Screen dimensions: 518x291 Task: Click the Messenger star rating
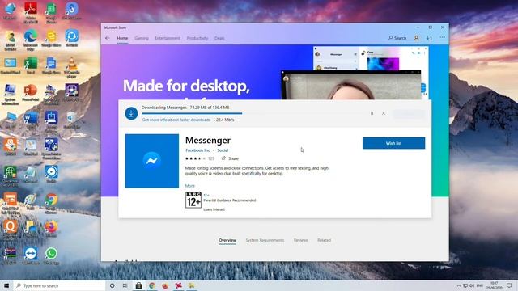pos(195,158)
